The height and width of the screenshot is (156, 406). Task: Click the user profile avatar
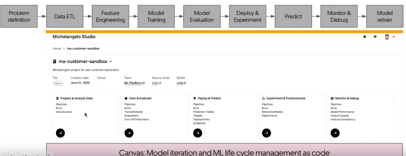point(387,37)
